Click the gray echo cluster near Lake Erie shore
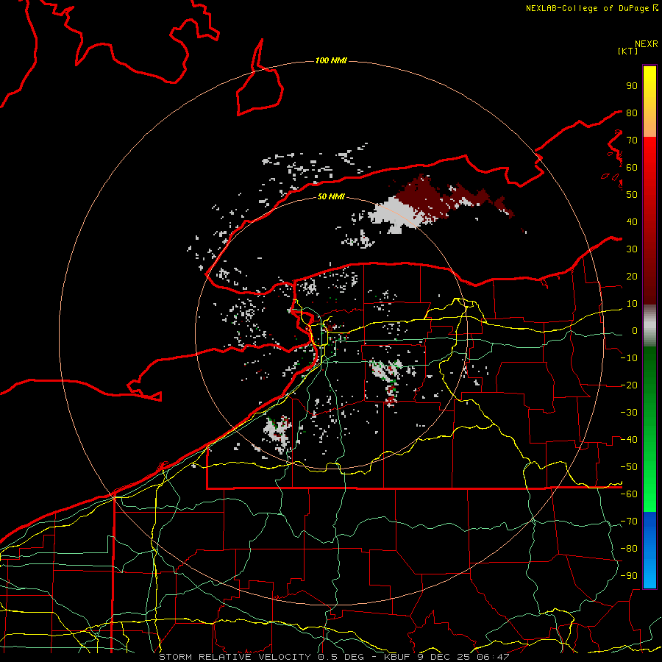662x662 pixels. 279,433
